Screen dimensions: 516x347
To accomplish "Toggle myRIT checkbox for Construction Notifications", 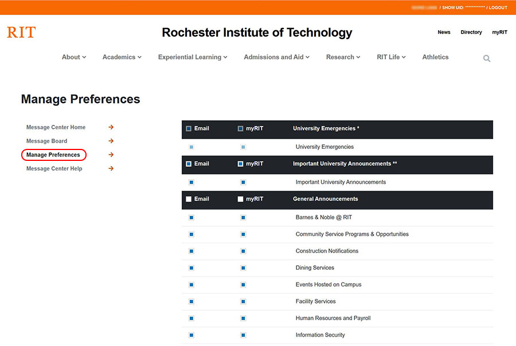I will [243, 251].
